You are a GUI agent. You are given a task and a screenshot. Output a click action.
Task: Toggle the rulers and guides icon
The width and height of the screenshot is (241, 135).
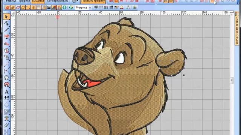pos(44,7)
